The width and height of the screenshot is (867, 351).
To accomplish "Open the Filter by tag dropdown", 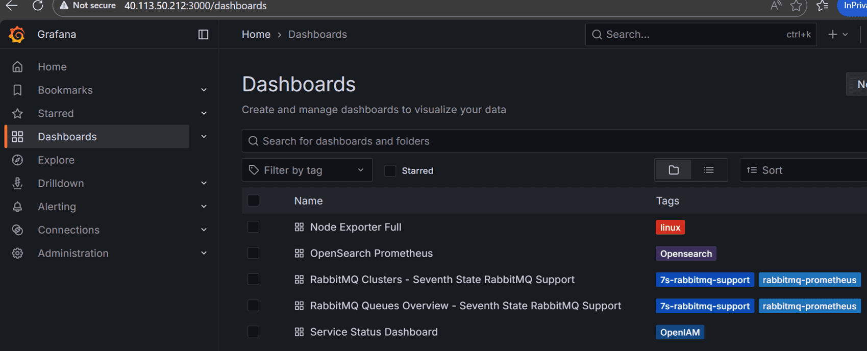I will click(x=307, y=170).
